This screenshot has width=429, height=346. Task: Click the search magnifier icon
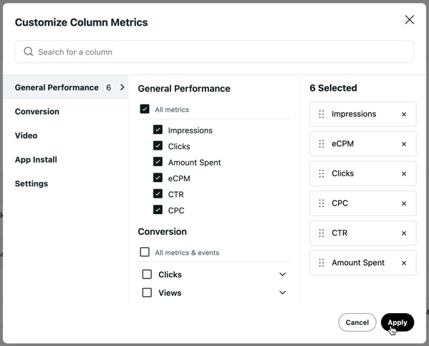(29, 52)
